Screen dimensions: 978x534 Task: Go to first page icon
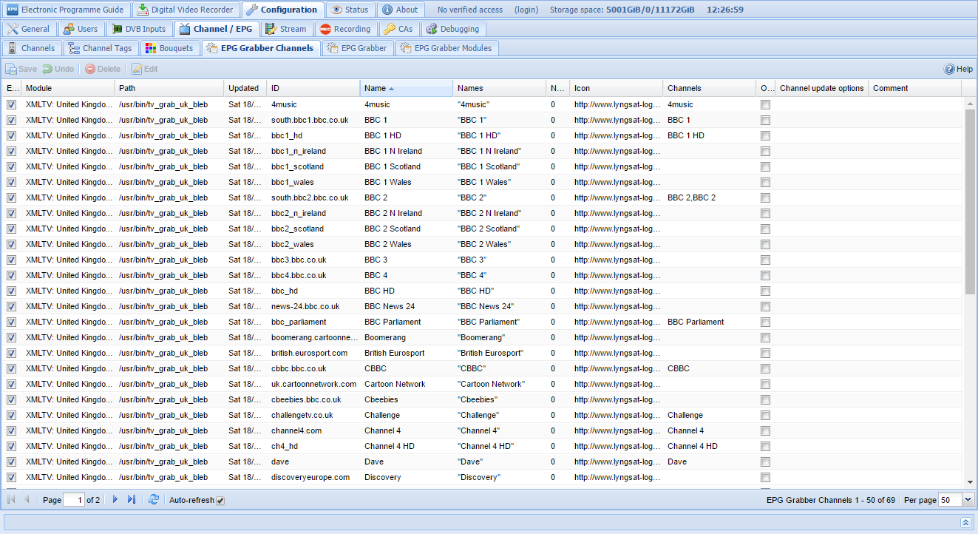coord(11,500)
